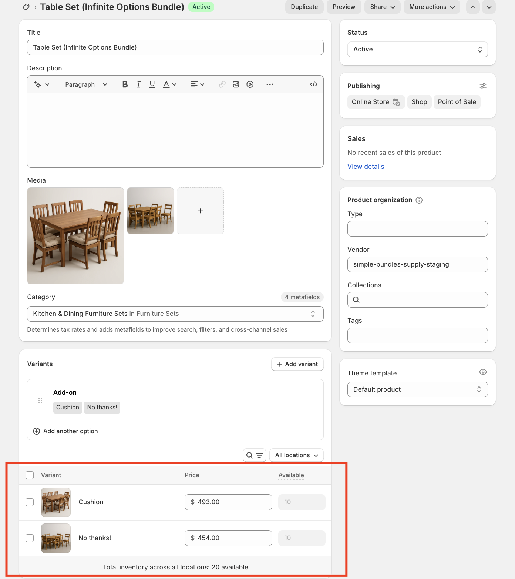The height and width of the screenshot is (579, 515).
Task: Open the AI text generation tool
Action: pyautogui.click(x=42, y=84)
